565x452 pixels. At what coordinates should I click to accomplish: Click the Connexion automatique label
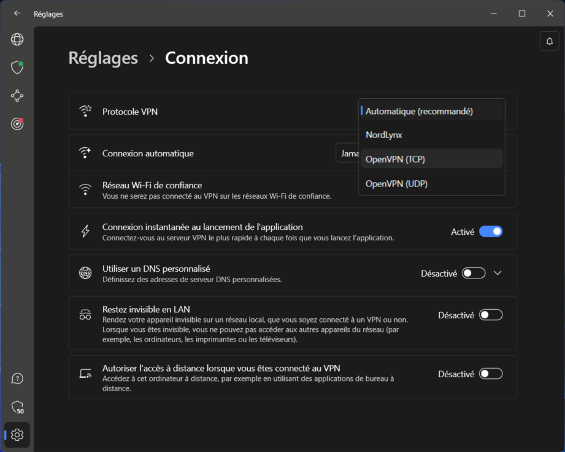148,153
